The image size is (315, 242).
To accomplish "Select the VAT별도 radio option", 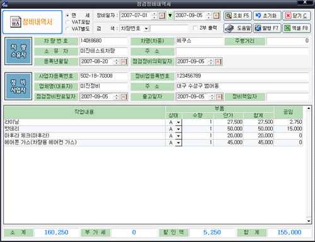I will pyautogui.click(x=67, y=29).
